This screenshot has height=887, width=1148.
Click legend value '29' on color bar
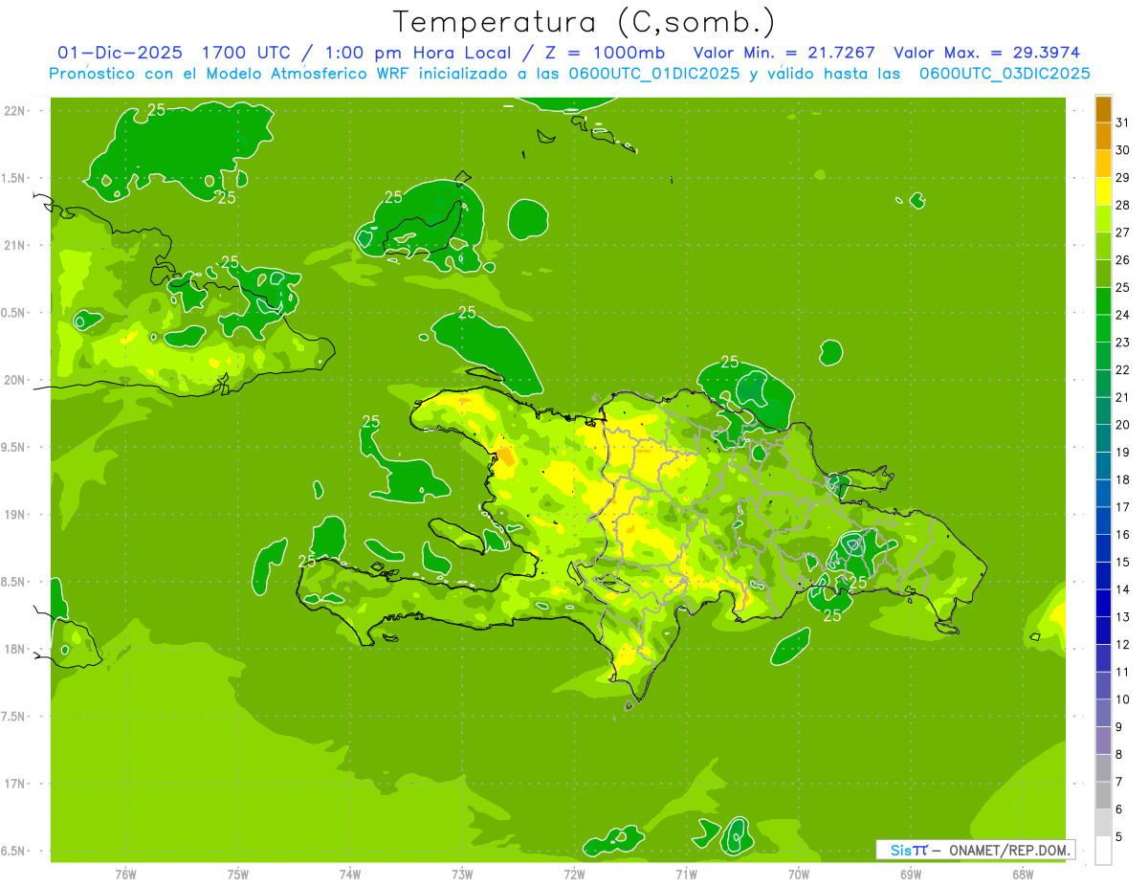pyautogui.click(x=1122, y=178)
